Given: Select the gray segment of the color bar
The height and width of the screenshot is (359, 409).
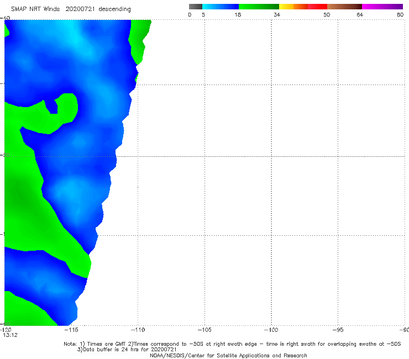Looking at the screenshot, I should coord(196,7).
